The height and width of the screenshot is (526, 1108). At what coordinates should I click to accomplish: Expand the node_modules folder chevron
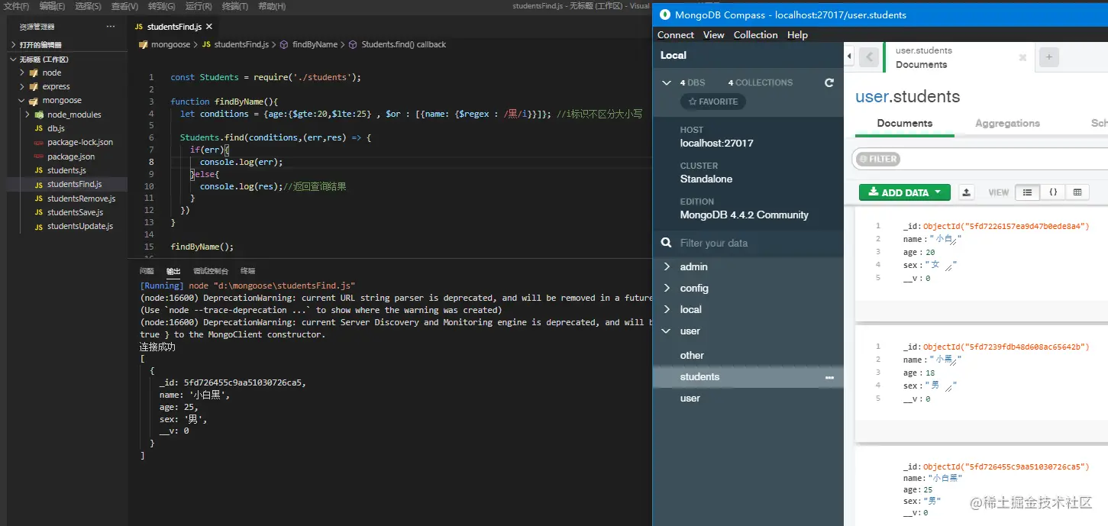(x=28, y=115)
